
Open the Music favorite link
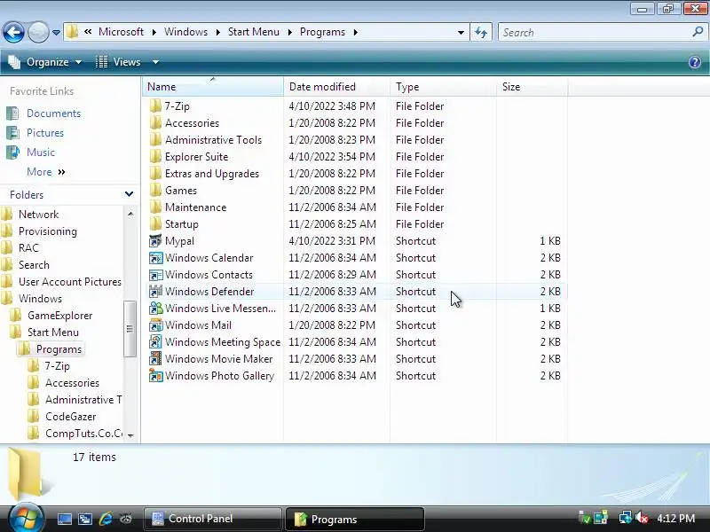coord(41,153)
